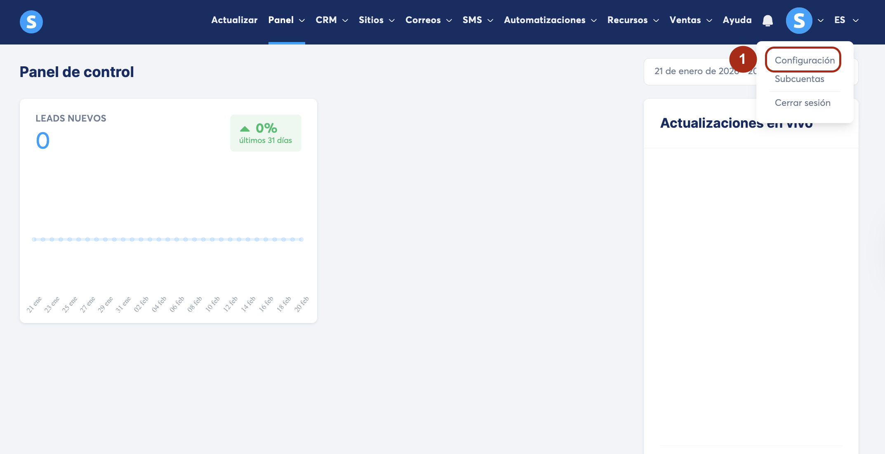
Task: Open the notifications bell
Action: tap(767, 21)
